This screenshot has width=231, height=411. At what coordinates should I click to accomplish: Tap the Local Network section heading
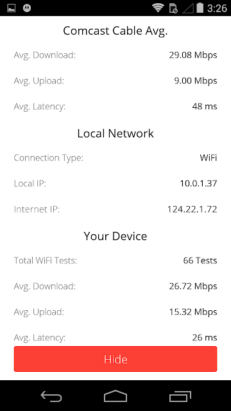coord(116,134)
